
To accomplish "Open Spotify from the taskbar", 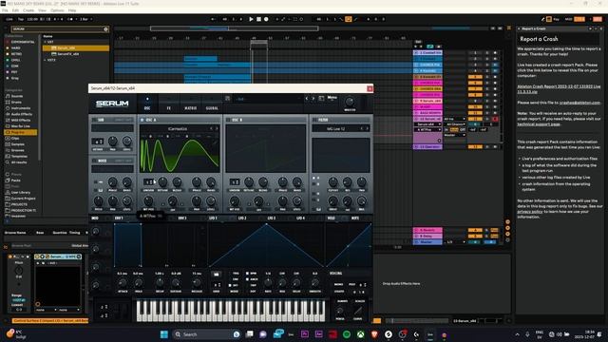I will (x=347, y=334).
